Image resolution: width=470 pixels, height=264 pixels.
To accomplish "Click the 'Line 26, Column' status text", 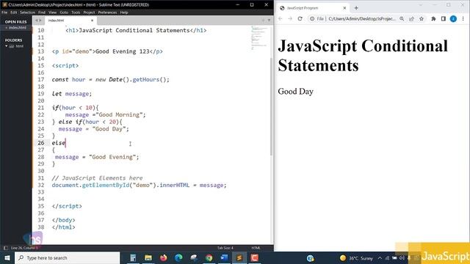I will (24, 248).
